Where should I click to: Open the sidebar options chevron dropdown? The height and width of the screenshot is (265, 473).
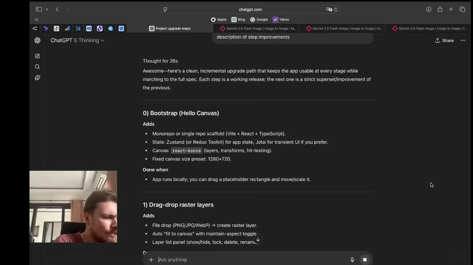coord(47,10)
